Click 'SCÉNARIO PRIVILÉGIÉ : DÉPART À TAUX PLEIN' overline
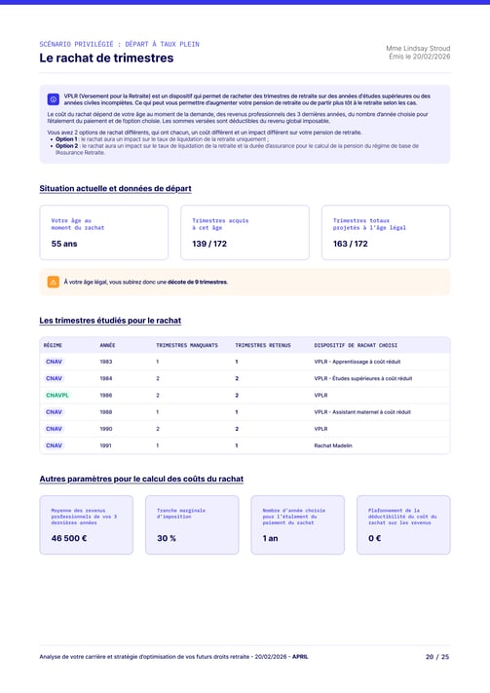 point(119,44)
